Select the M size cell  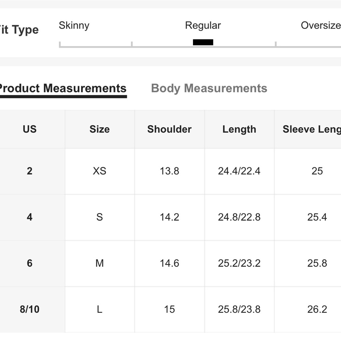(100, 263)
